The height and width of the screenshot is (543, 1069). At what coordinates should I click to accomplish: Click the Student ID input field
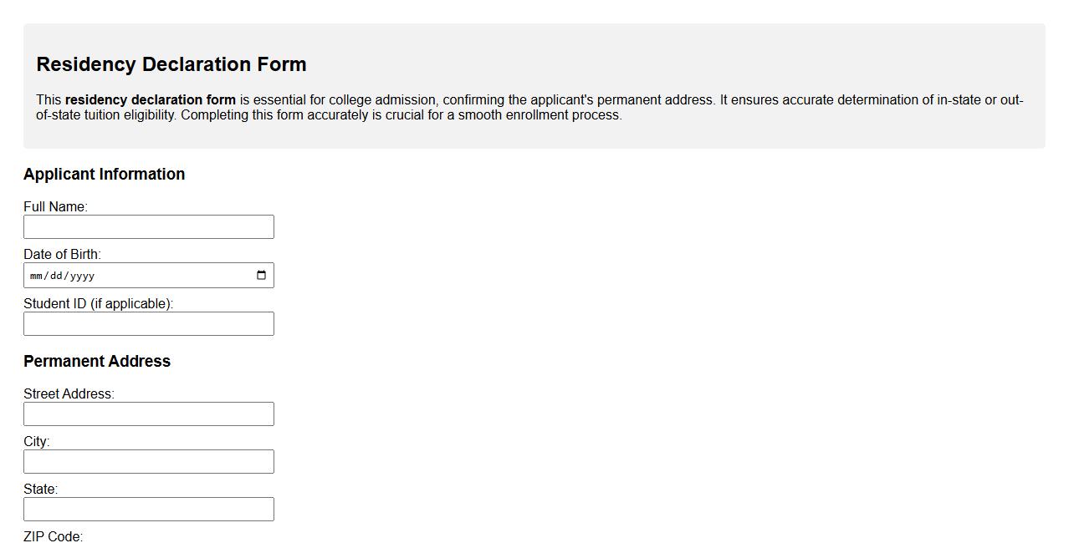coord(149,323)
